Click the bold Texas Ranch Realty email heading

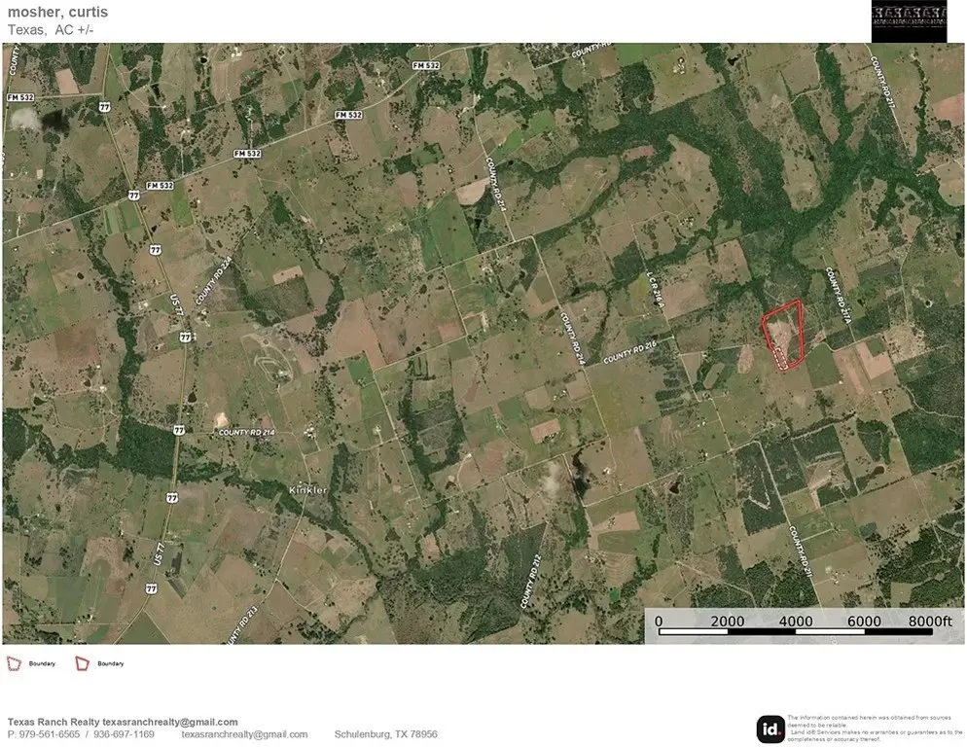123,722
